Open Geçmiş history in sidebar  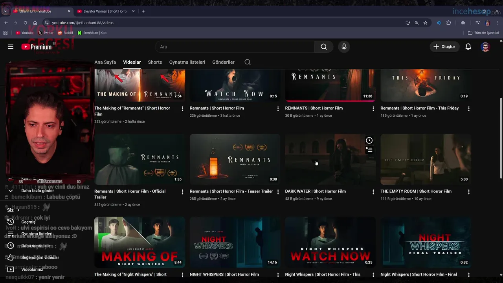tap(28, 222)
